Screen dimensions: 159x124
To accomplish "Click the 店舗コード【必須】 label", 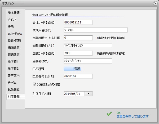I will (44, 53).
